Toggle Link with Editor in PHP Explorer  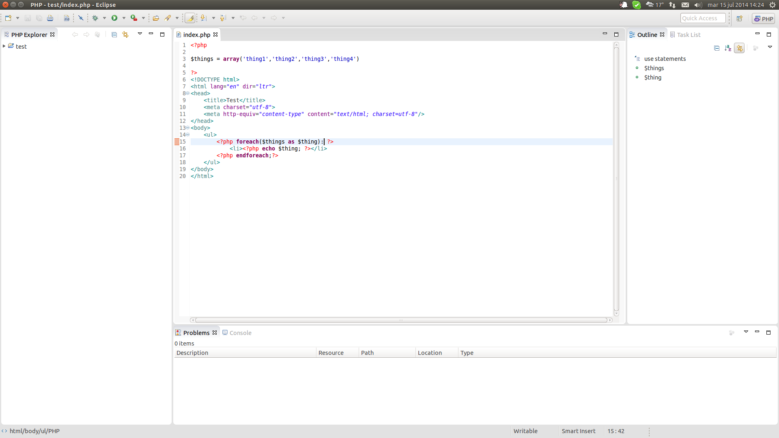tap(125, 35)
